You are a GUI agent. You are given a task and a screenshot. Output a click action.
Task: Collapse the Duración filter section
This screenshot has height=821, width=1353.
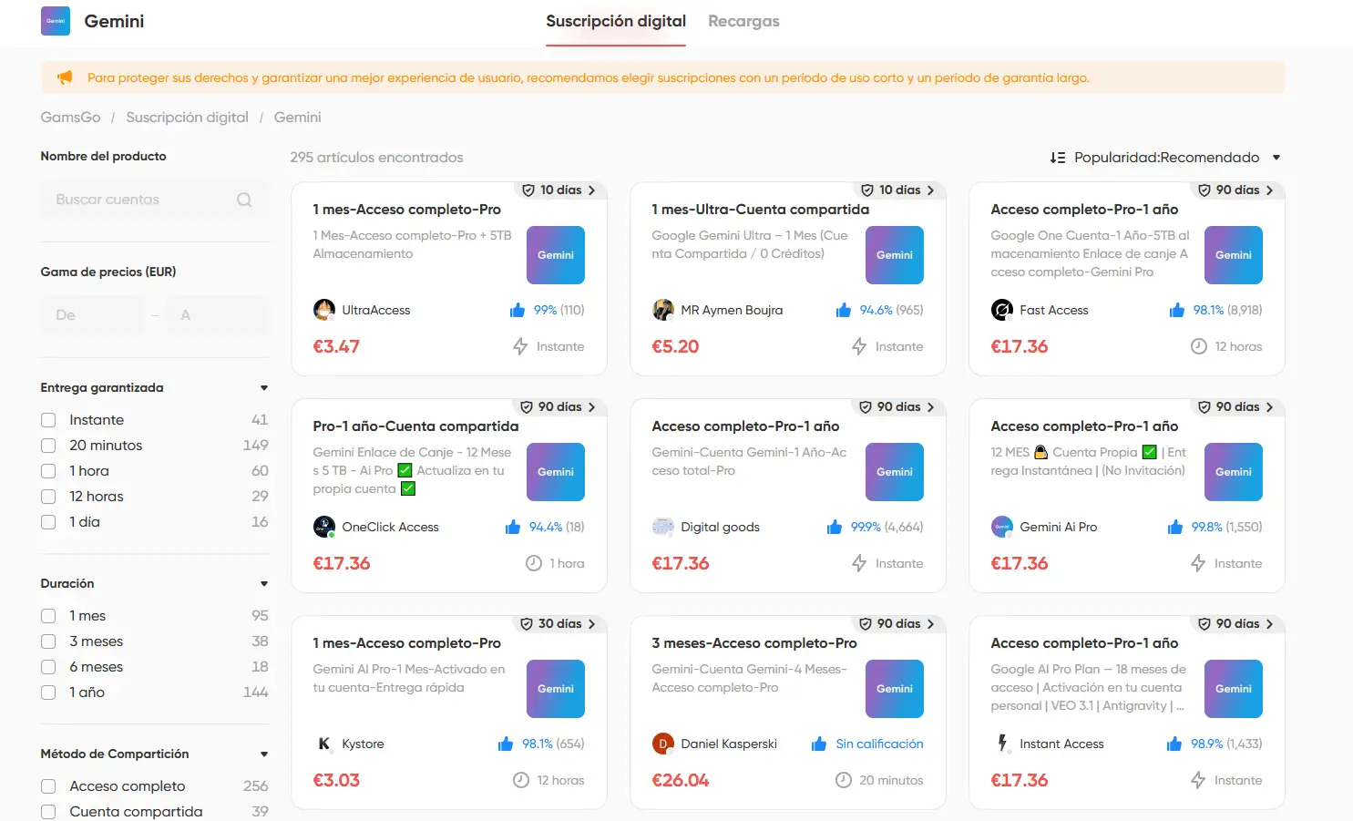tap(264, 584)
